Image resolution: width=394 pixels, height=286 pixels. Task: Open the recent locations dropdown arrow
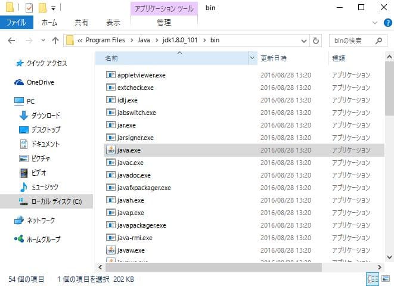[44, 40]
